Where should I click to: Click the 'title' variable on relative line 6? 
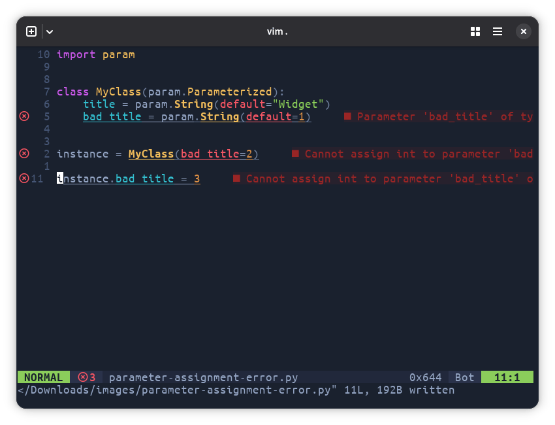pyautogui.click(x=99, y=104)
